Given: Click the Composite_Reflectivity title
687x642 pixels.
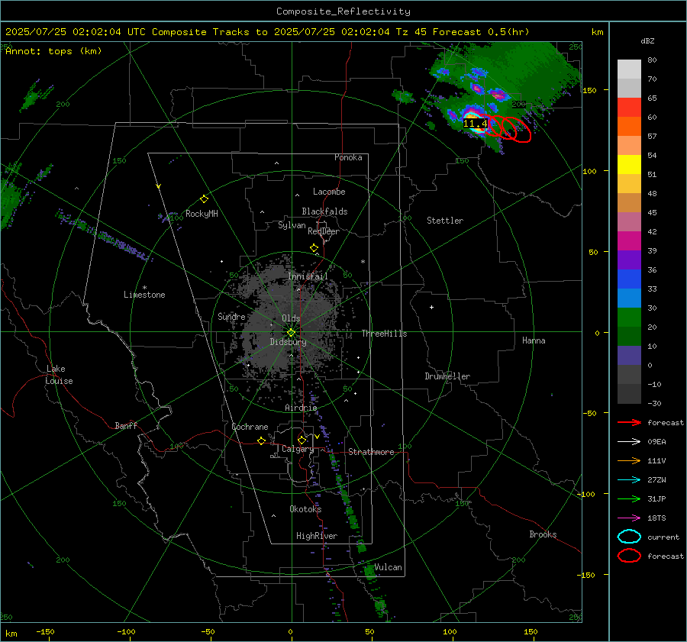Looking at the screenshot, I should (x=343, y=11).
